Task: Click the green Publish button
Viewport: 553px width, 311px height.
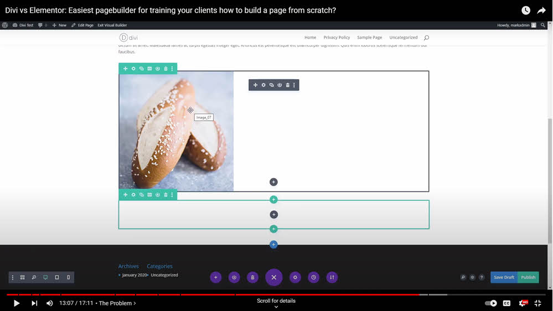Action: point(528,277)
